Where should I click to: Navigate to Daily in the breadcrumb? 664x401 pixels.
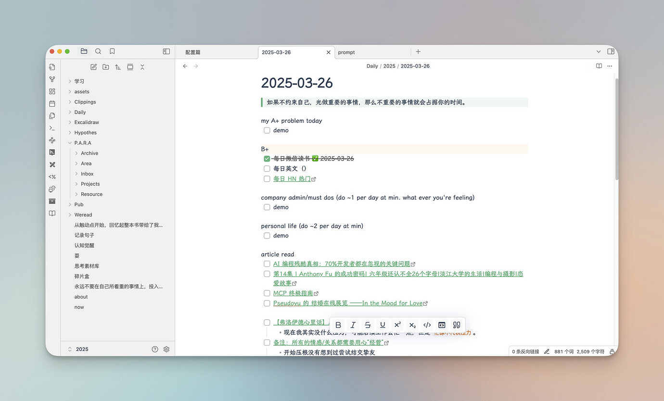point(372,66)
